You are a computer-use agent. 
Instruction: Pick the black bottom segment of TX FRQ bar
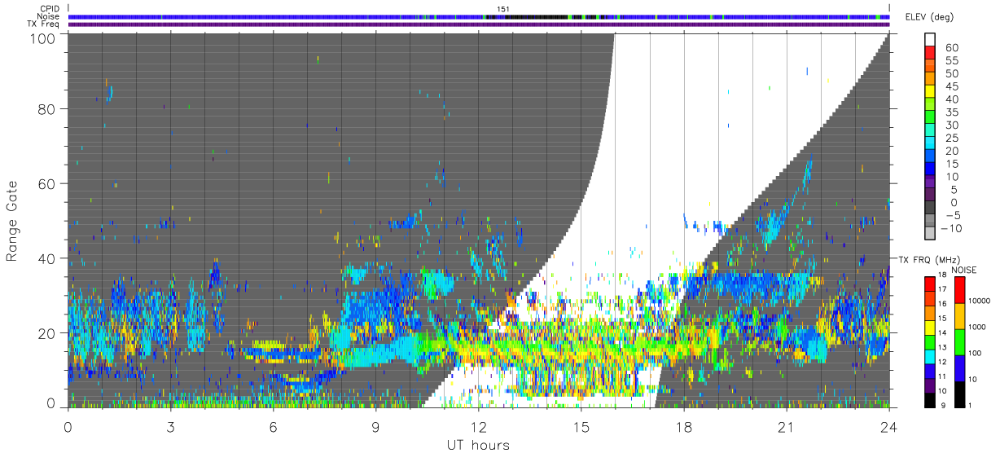tap(930, 399)
